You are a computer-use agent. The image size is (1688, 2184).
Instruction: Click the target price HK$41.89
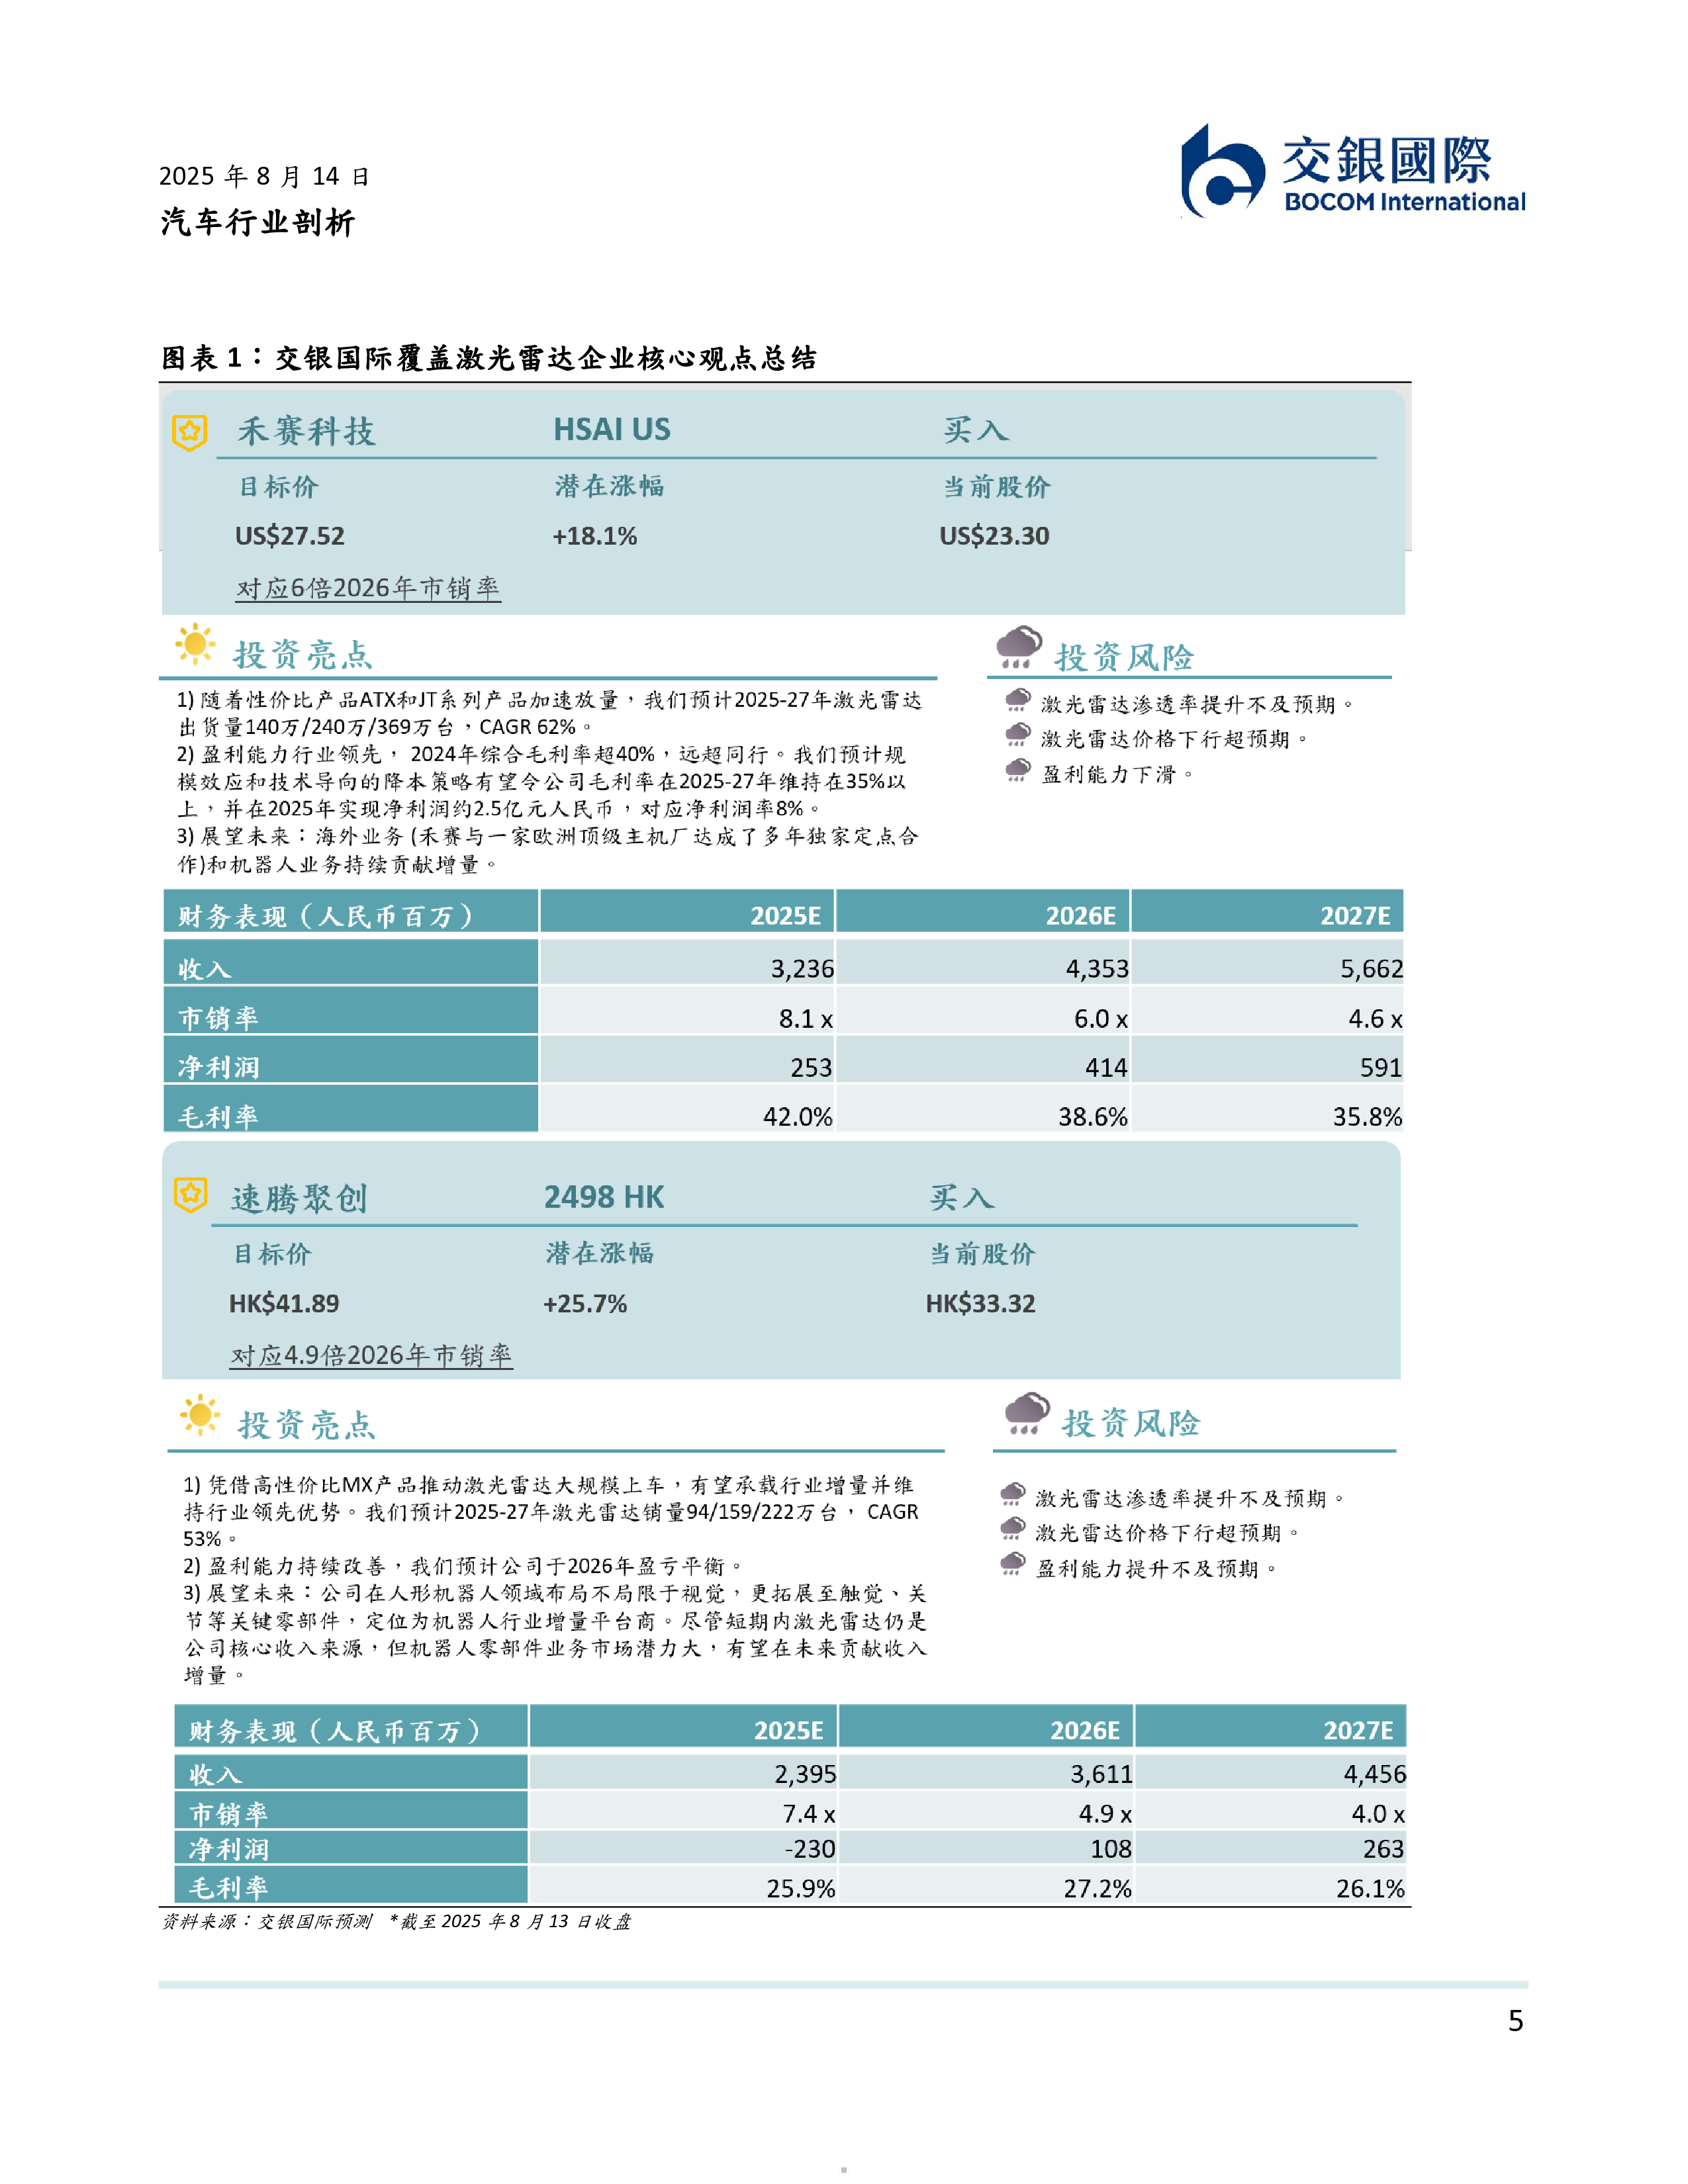point(284,1304)
